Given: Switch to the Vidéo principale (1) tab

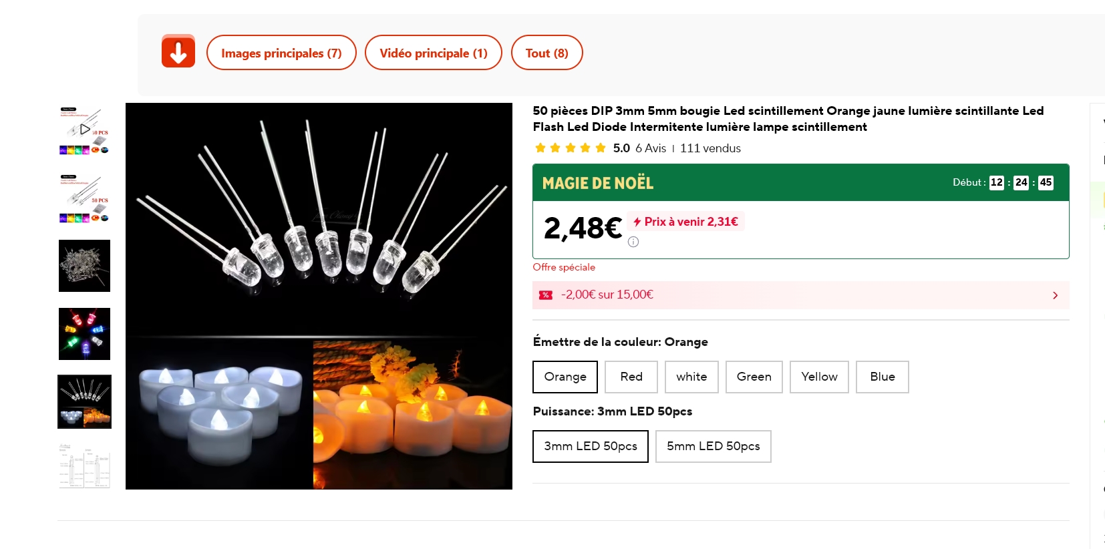Looking at the screenshot, I should [x=433, y=53].
